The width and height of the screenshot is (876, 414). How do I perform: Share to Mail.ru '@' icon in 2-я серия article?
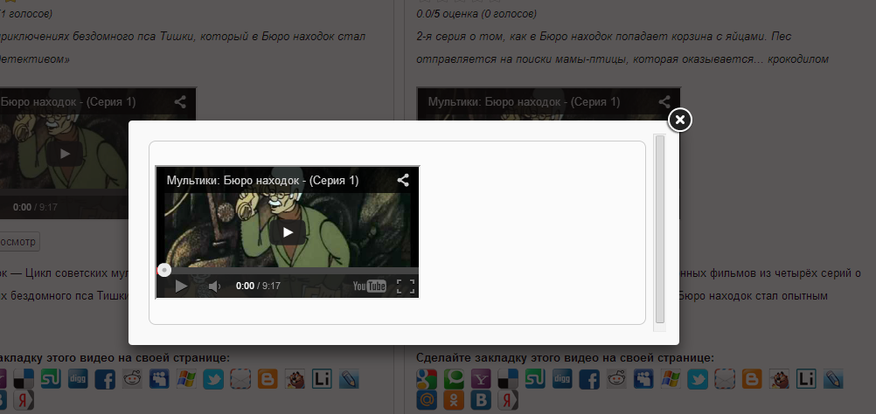point(427,400)
